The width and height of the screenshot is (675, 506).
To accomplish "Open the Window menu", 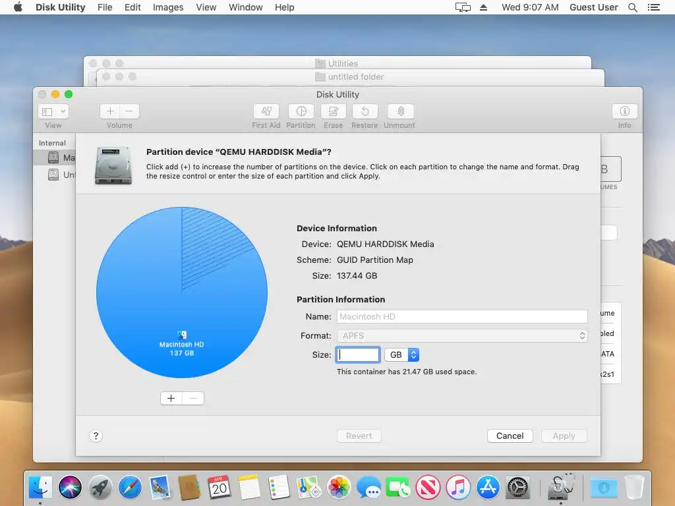I will pos(245,7).
